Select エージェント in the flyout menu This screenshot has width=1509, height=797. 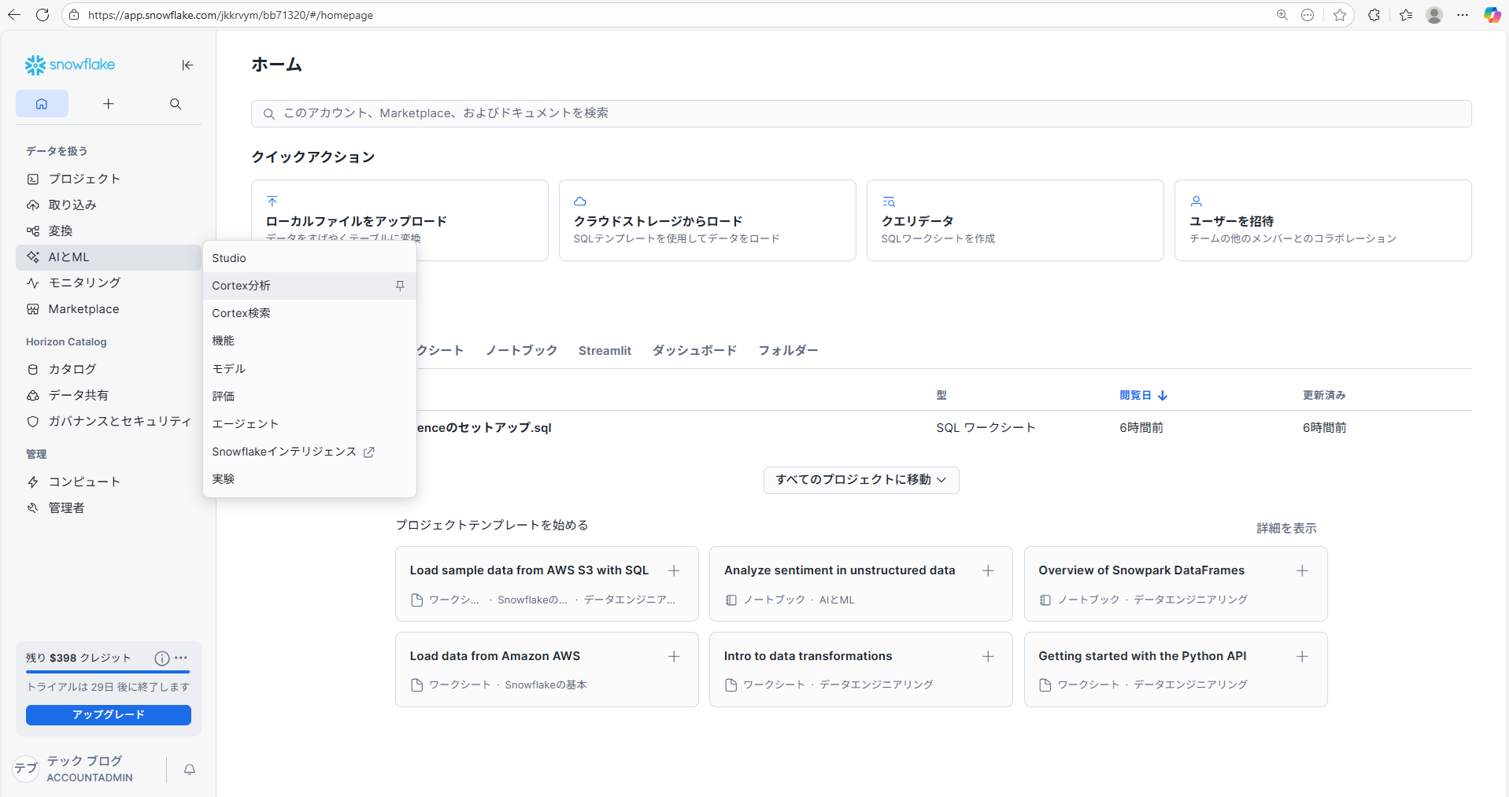point(309,423)
